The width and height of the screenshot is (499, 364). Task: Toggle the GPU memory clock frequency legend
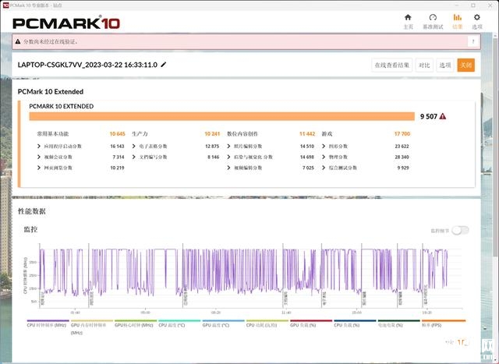[92, 327]
